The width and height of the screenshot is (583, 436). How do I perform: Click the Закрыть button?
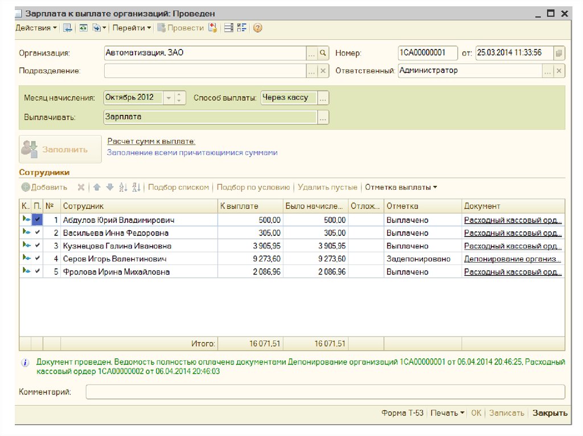(549, 413)
